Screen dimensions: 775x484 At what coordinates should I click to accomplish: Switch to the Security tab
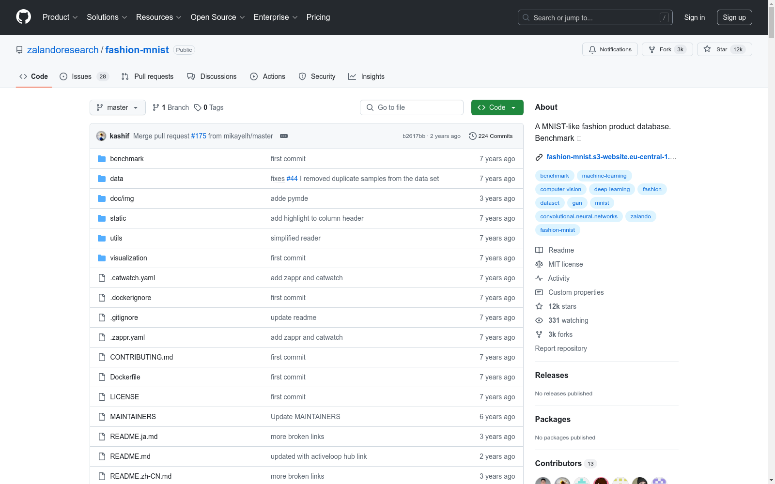pyautogui.click(x=317, y=76)
